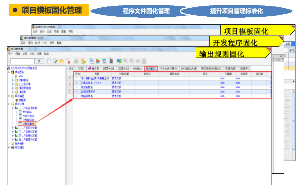Screen dimensions: 301x193
Task: Open the 项目 menu in the menu bar
Action: [x=17, y=54]
